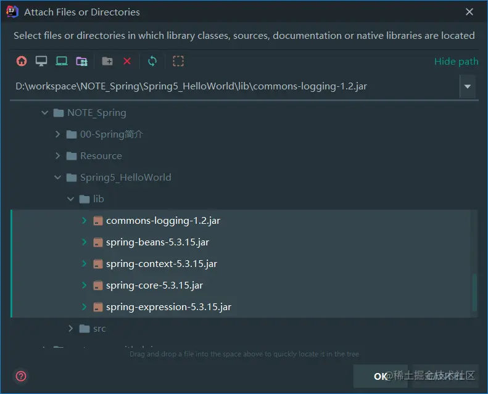The image size is (488, 394).
Task: Click the jar icon of spring-beans-5.3.15.jar
Action: 97,242
